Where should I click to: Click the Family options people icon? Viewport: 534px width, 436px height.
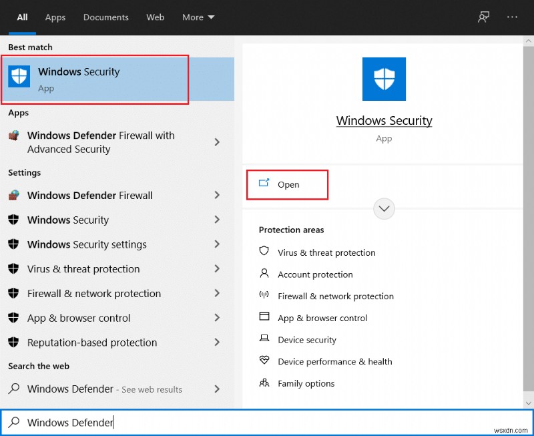[x=264, y=383]
